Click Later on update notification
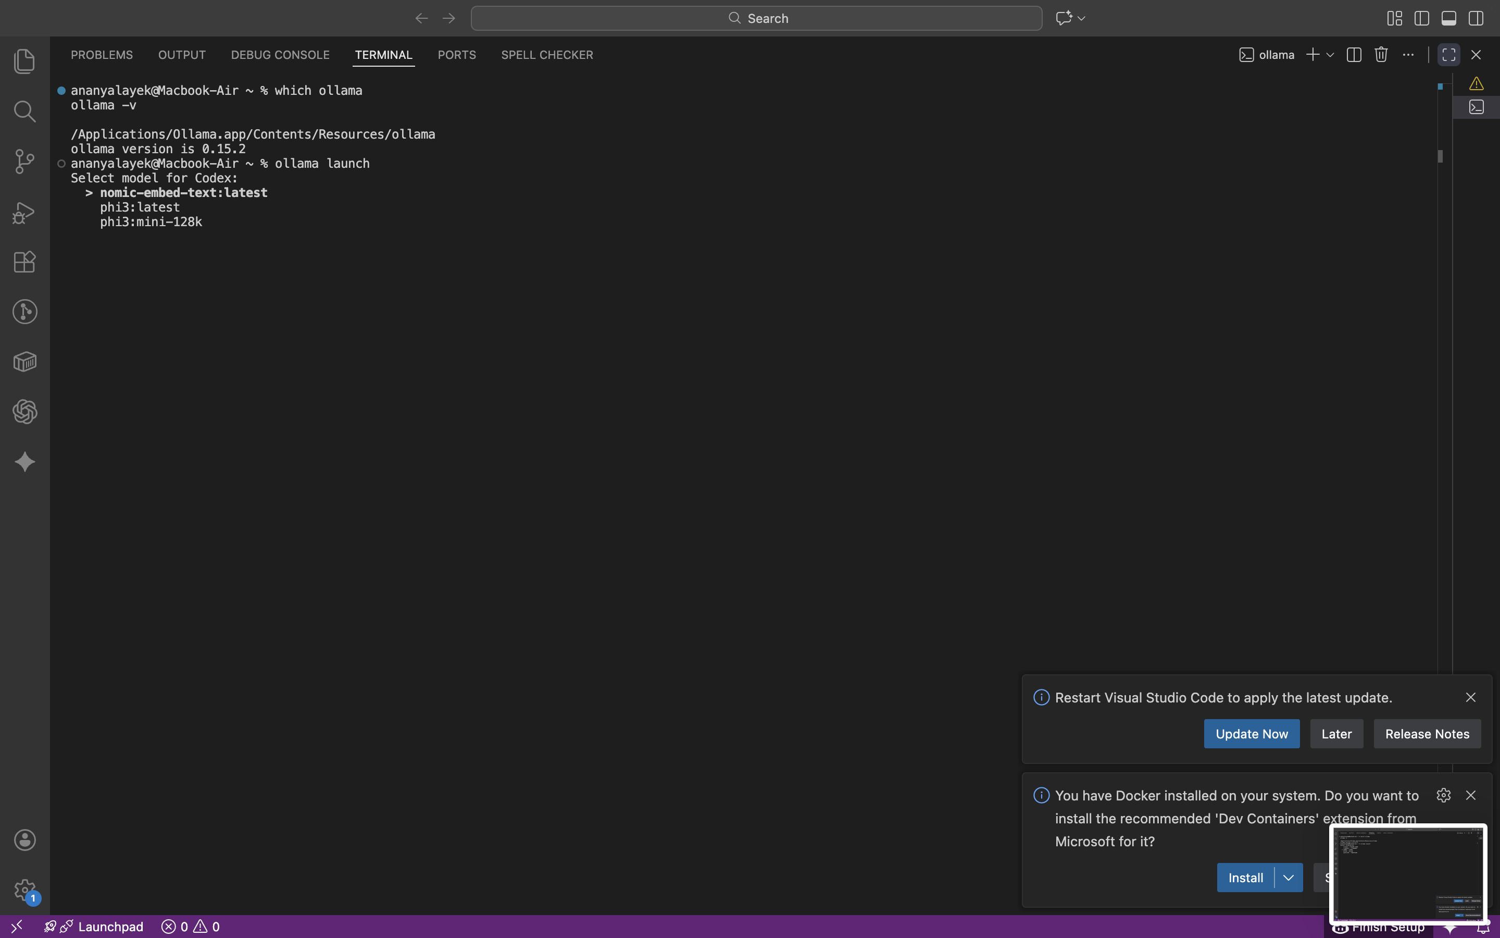This screenshot has height=938, width=1500. click(1336, 734)
